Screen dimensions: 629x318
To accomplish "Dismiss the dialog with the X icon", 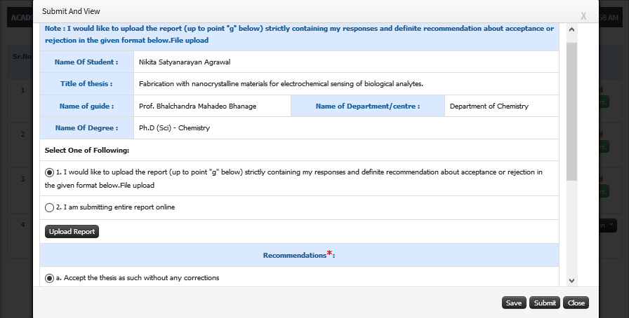I will click(x=583, y=16).
